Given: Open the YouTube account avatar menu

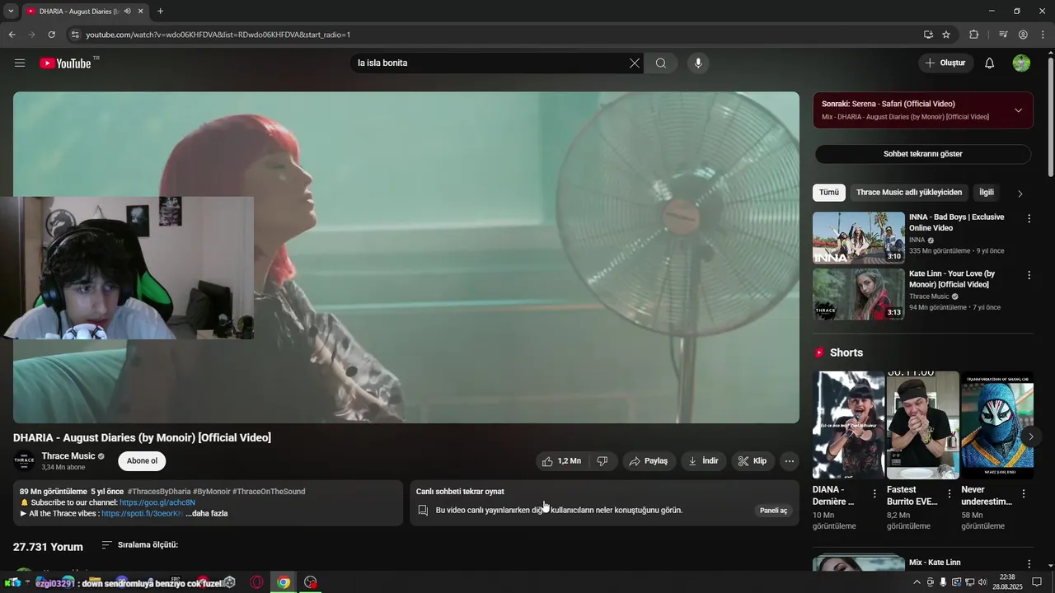Looking at the screenshot, I should (1021, 63).
